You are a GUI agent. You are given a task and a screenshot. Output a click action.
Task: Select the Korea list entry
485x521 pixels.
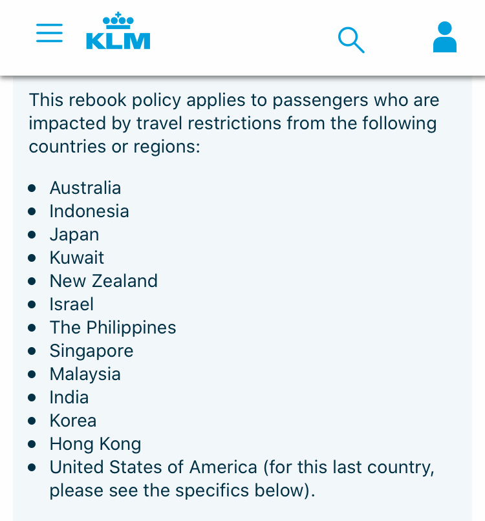click(73, 420)
